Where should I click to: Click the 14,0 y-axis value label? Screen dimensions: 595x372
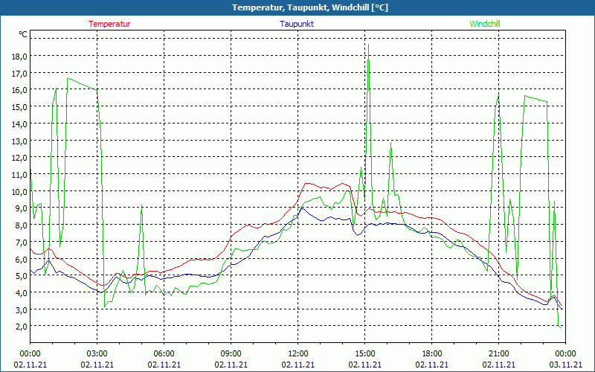19,124
